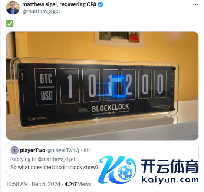Open the 8h timestamp of quoted tweet

pos(86,150)
